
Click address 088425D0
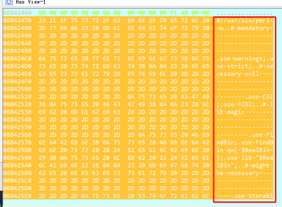tap(17, 188)
